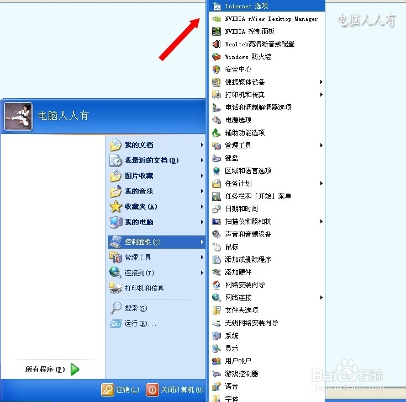This screenshot has width=406, height=402.
Task: Click the 鼠标 text label
Action: point(232,247)
